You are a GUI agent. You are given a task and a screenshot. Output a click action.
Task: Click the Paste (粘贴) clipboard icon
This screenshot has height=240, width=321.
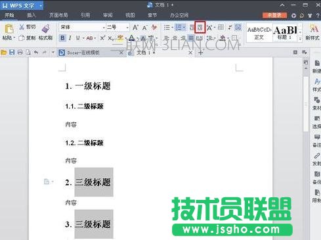[x=9, y=29]
